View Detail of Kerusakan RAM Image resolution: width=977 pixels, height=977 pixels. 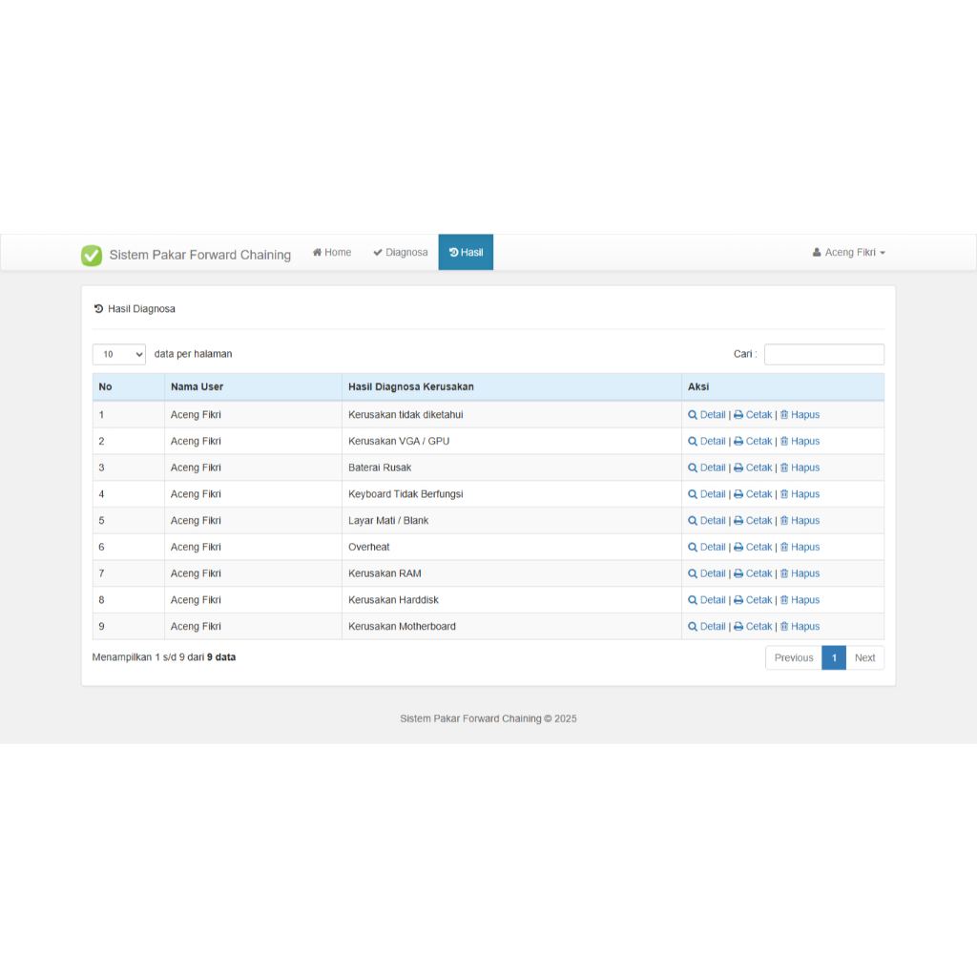(x=707, y=573)
